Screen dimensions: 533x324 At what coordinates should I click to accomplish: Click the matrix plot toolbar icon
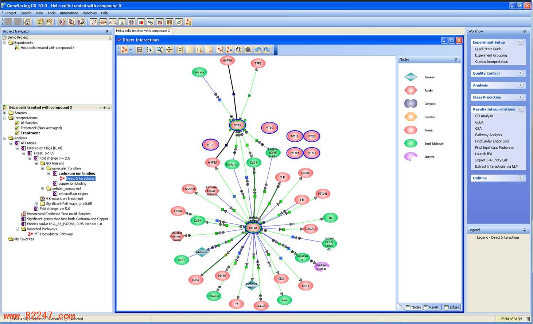[131, 22]
